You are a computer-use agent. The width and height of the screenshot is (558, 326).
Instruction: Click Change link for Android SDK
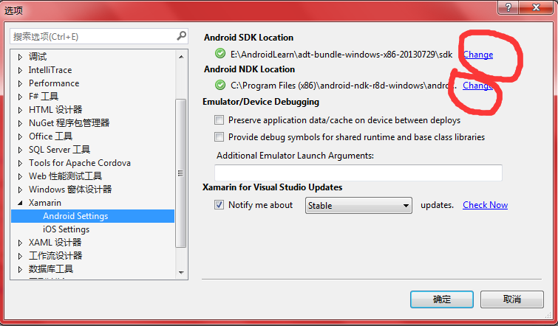(x=478, y=55)
